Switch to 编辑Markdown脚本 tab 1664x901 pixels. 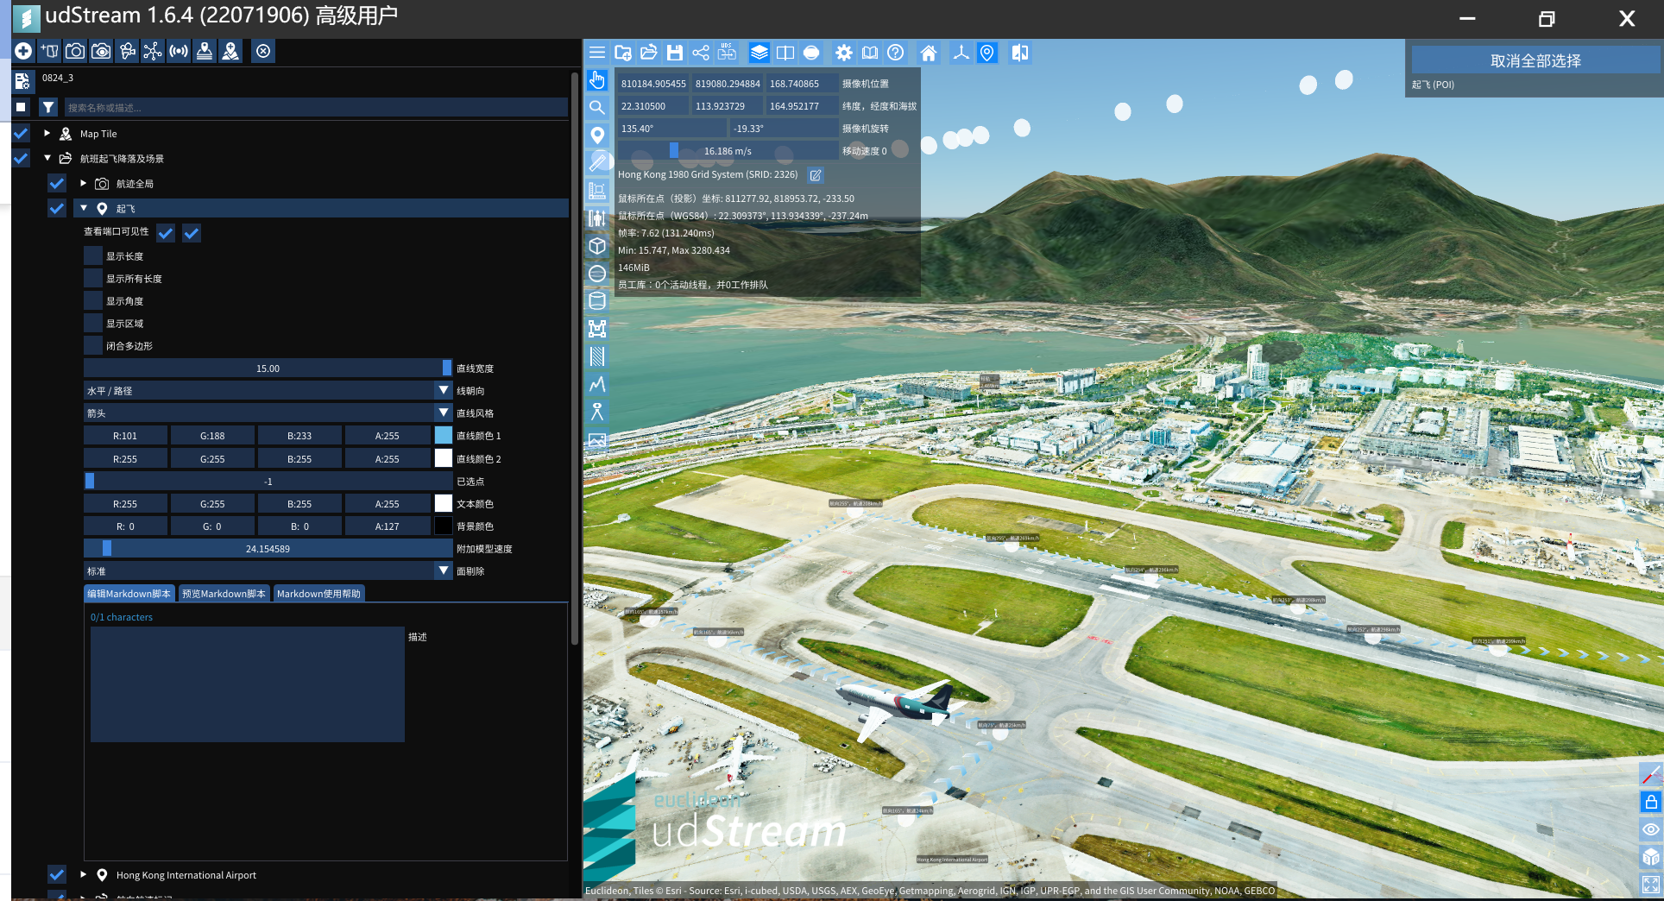point(129,594)
